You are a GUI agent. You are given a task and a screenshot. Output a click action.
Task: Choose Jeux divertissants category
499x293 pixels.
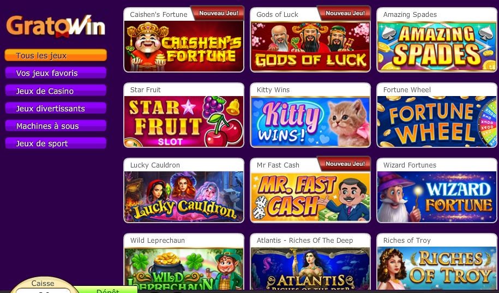(56, 108)
